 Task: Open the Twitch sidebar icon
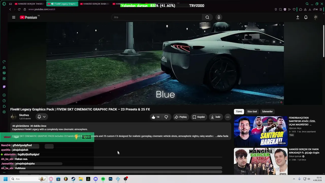tap(4, 87)
